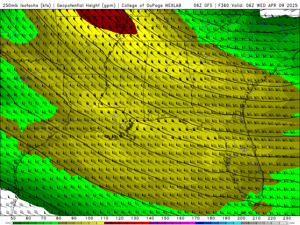Click the dark blue segment of the color bar
The height and width of the screenshot is (225, 300).
(x=199, y=223)
